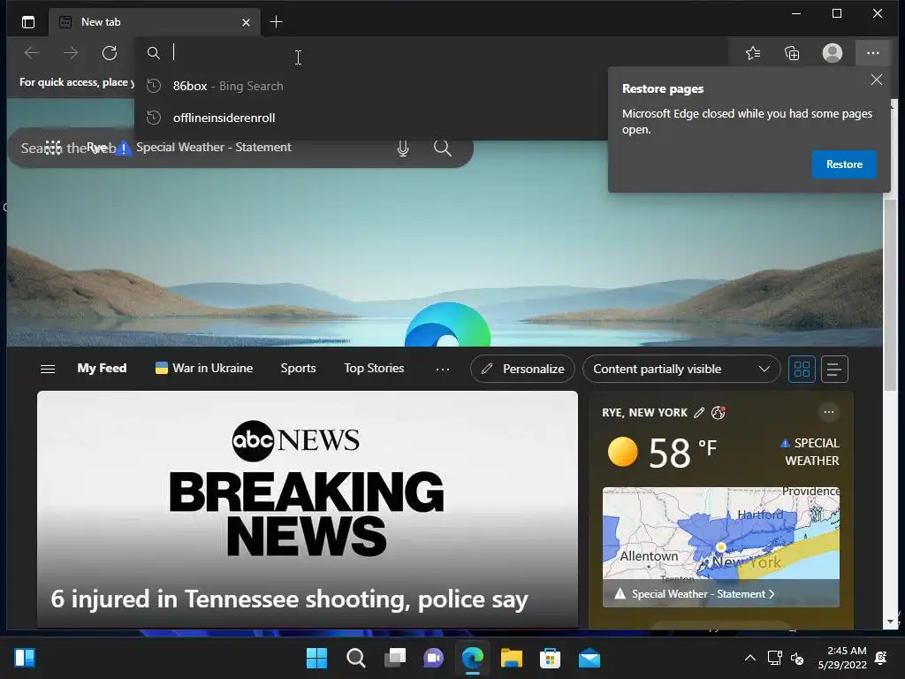Open Settings and more ellipsis menu
Viewport: 905px width, 679px height.
pos(872,53)
